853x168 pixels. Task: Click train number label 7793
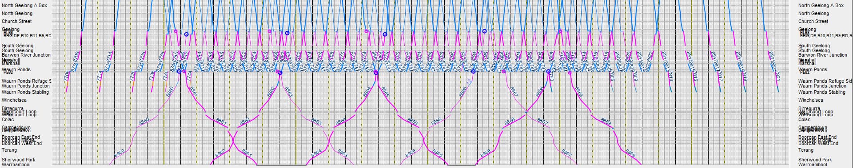[x=551, y=76]
